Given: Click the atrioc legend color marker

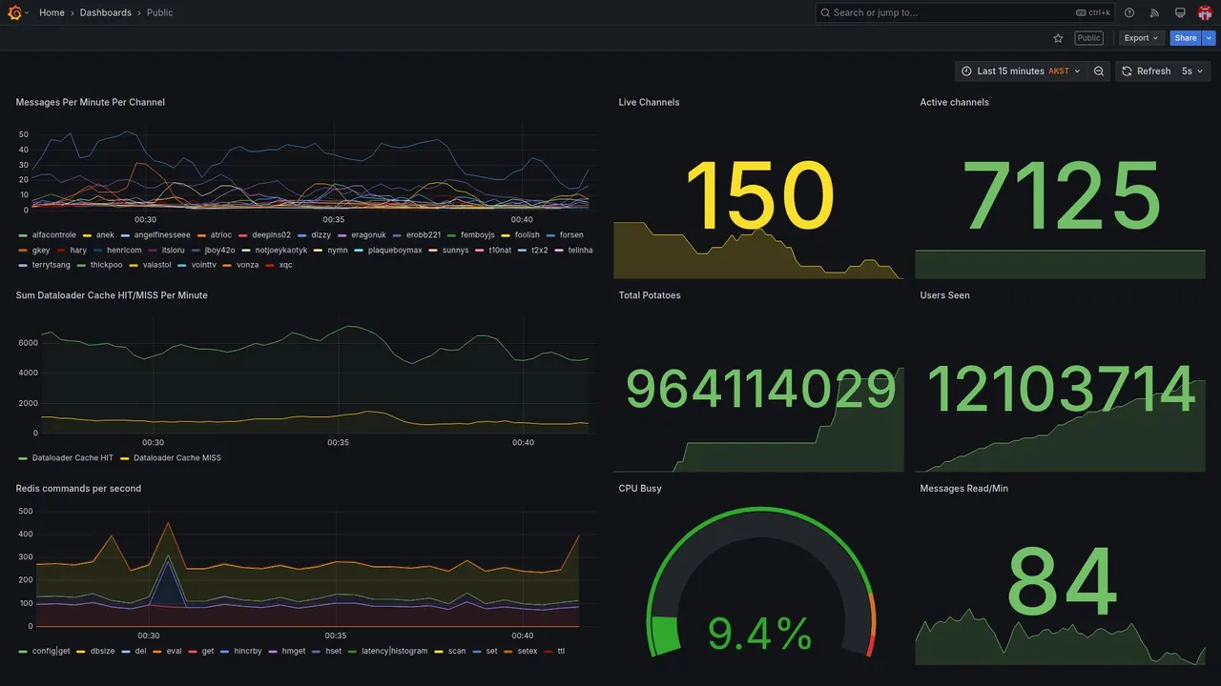Looking at the screenshot, I should 202,235.
